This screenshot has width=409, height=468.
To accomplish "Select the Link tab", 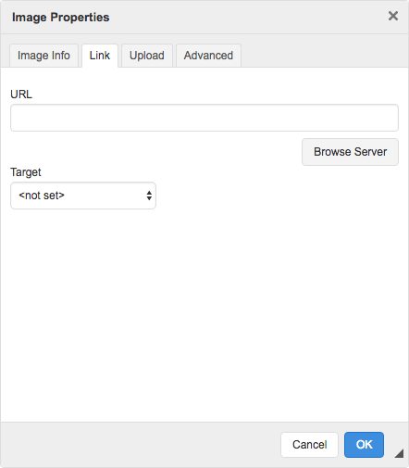I will (x=100, y=56).
